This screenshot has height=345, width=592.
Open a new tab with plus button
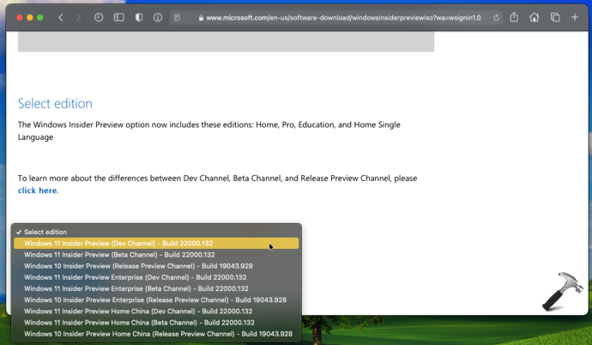coord(575,17)
